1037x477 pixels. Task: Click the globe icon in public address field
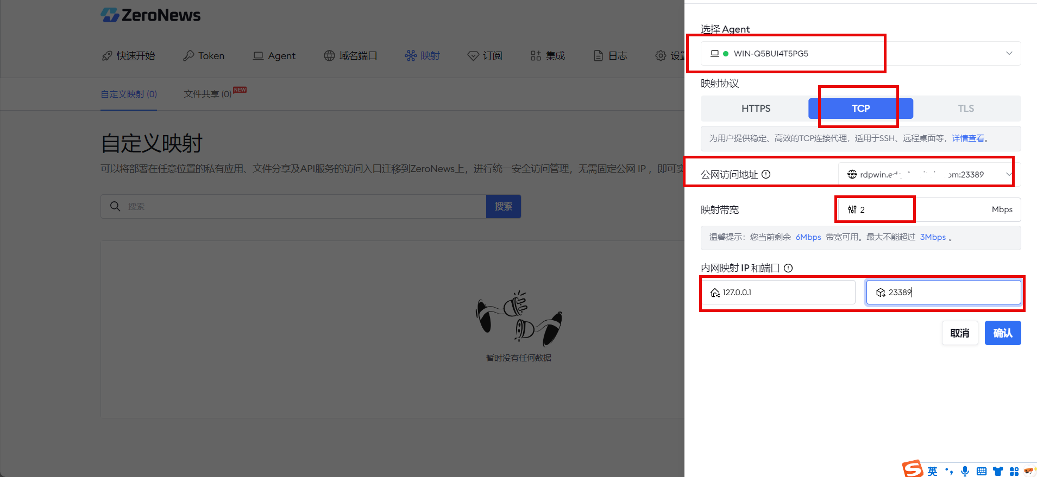pyautogui.click(x=852, y=174)
